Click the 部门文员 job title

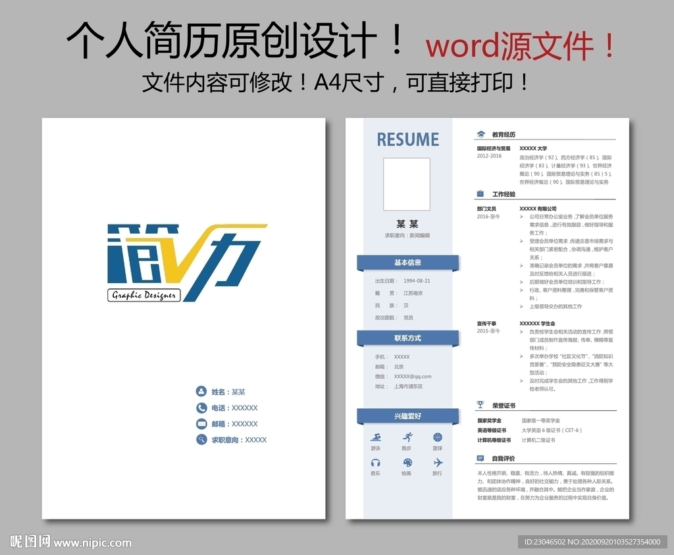486,209
